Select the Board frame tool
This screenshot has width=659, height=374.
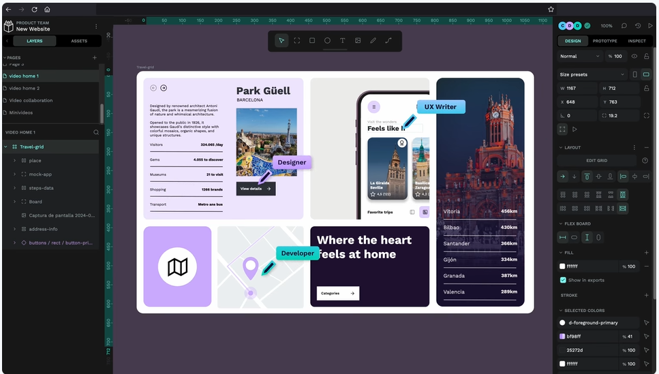[296, 41]
